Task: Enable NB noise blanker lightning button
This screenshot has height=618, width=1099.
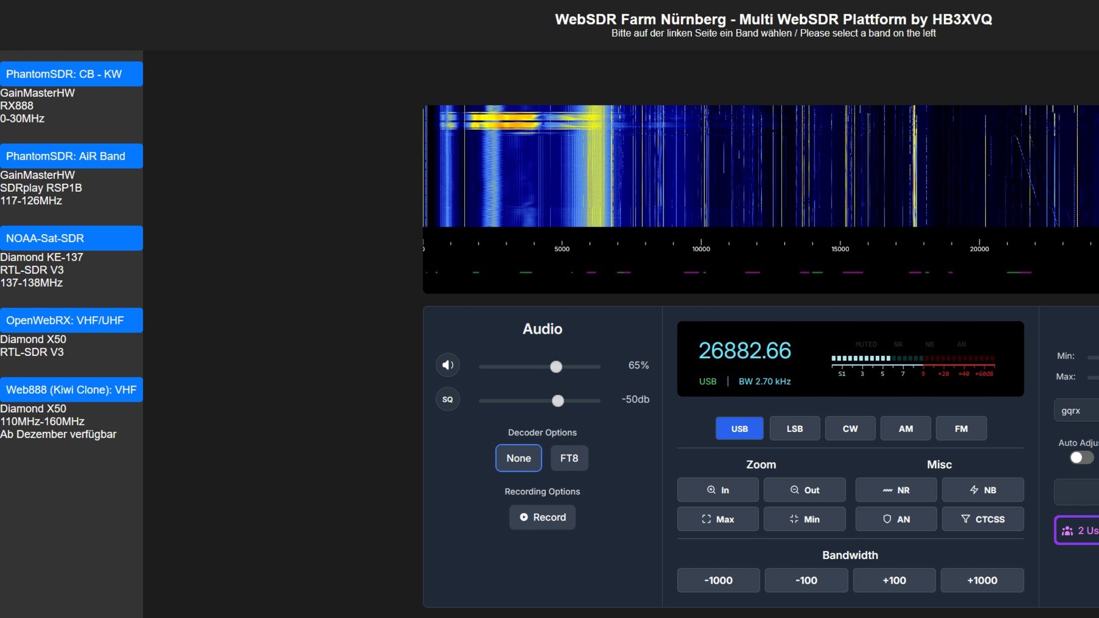Action: (x=982, y=490)
